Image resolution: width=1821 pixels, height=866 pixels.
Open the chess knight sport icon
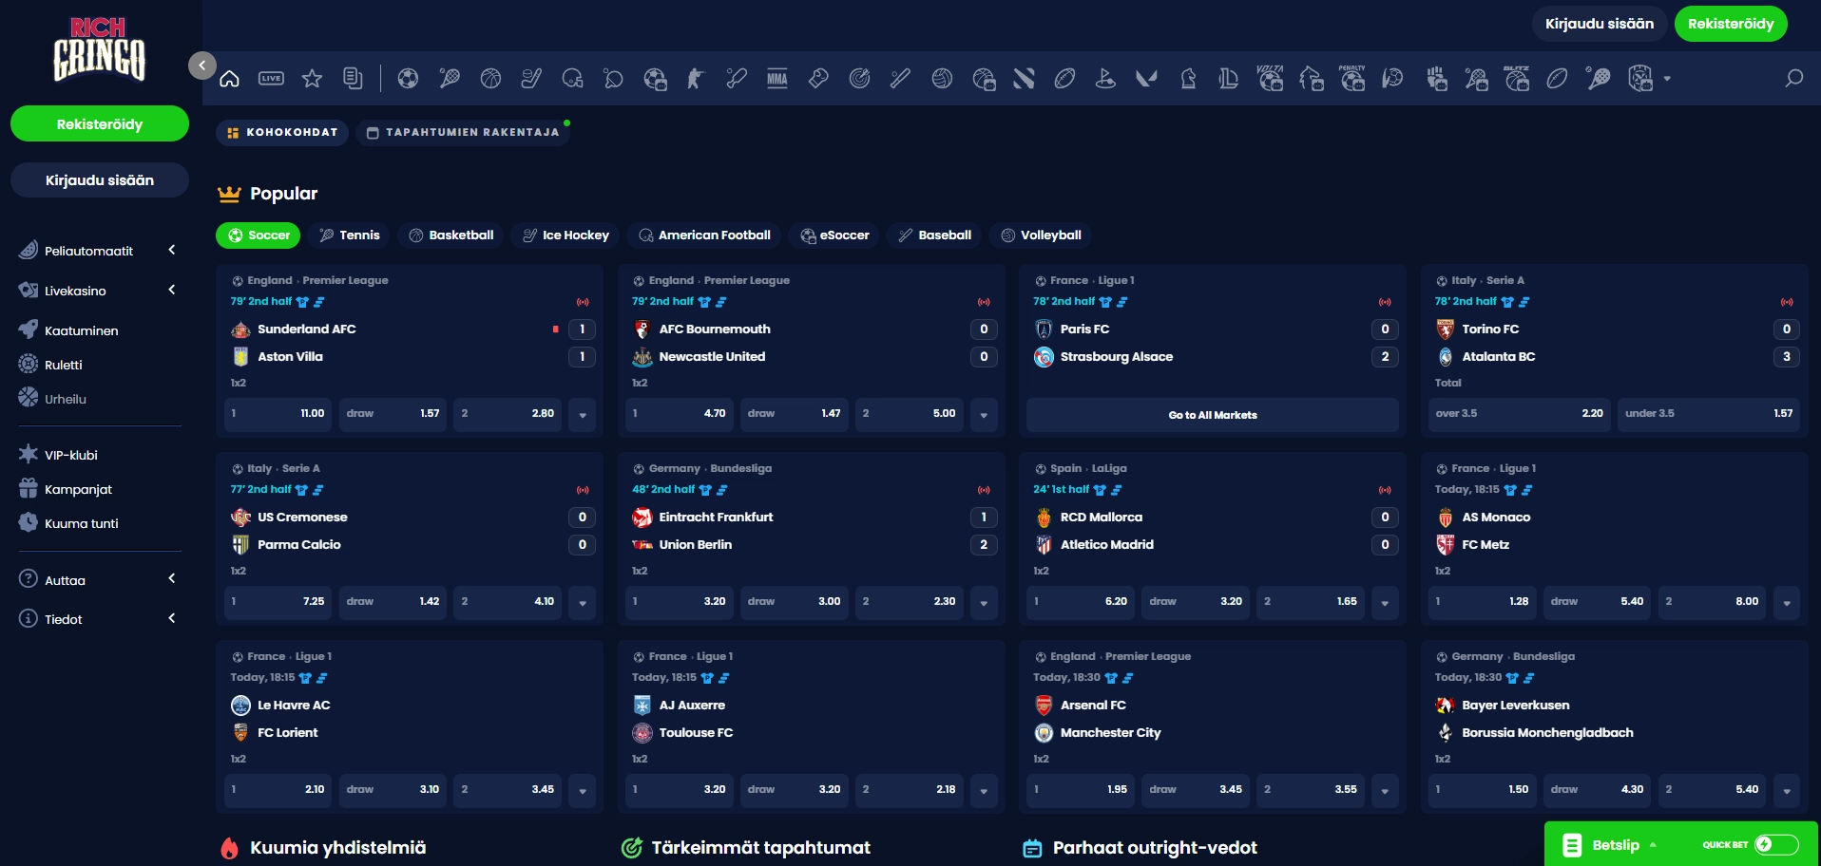tap(1188, 79)
